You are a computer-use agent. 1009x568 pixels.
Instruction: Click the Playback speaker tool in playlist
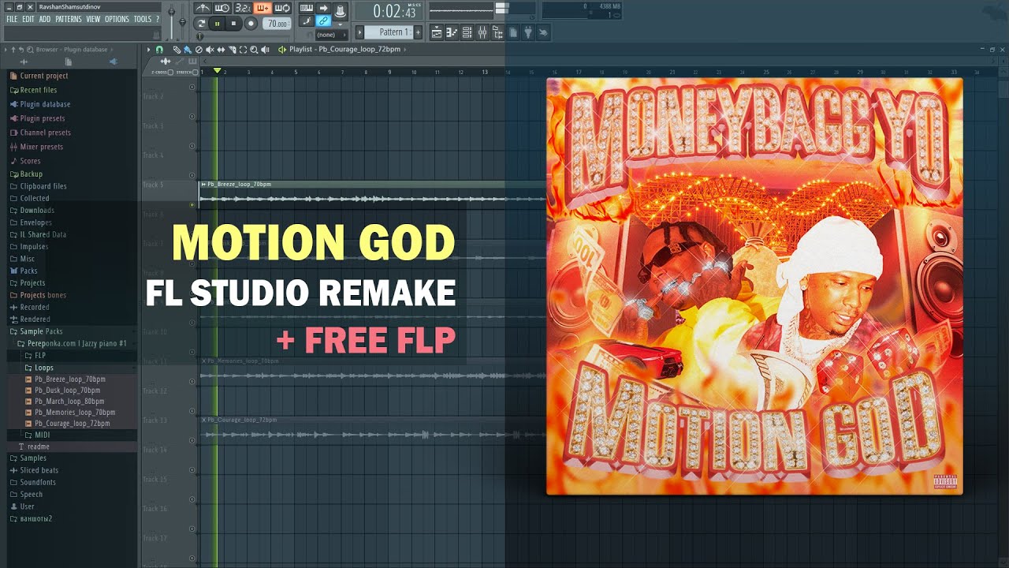point(265,50)
